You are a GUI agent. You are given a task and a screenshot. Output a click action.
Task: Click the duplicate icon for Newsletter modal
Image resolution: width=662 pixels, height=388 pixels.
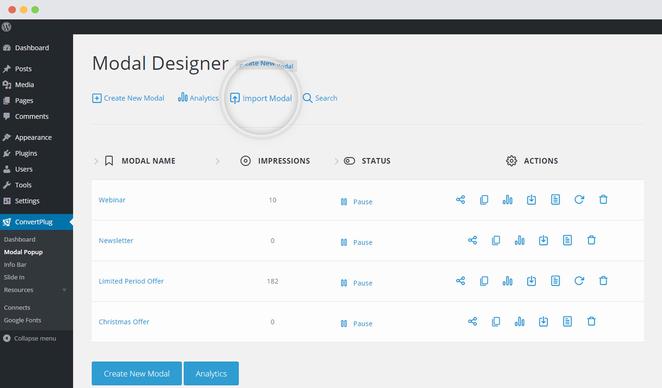[x=496, y=240]
